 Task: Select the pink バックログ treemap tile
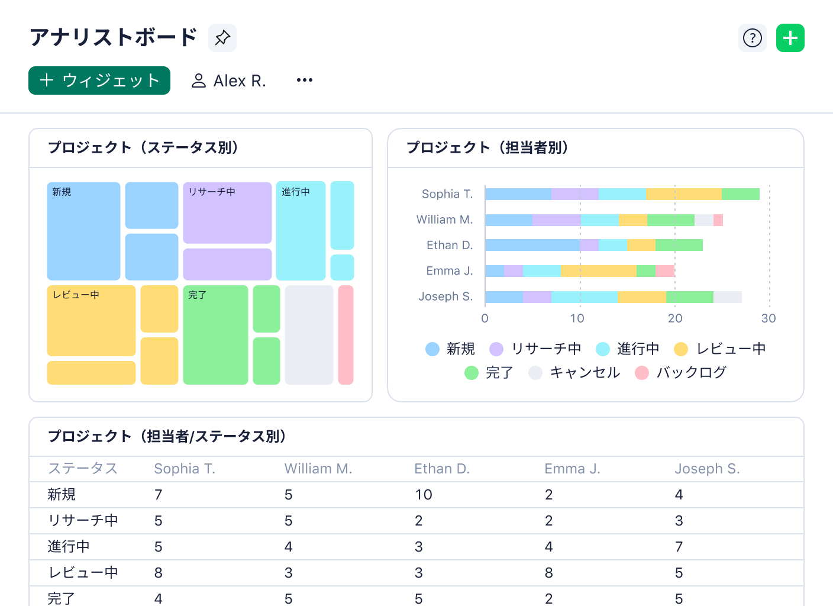[x=346, y=335]
